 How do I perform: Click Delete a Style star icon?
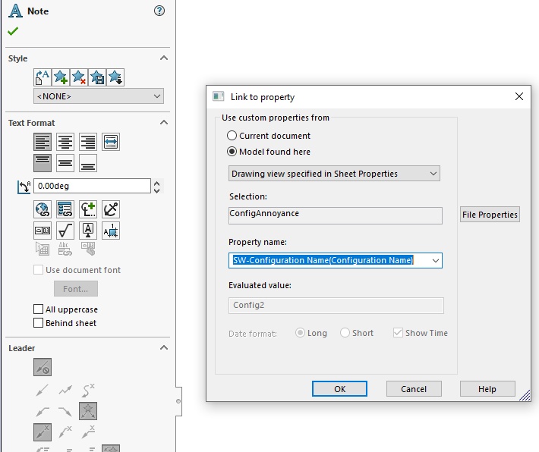[x=79, y=77]
